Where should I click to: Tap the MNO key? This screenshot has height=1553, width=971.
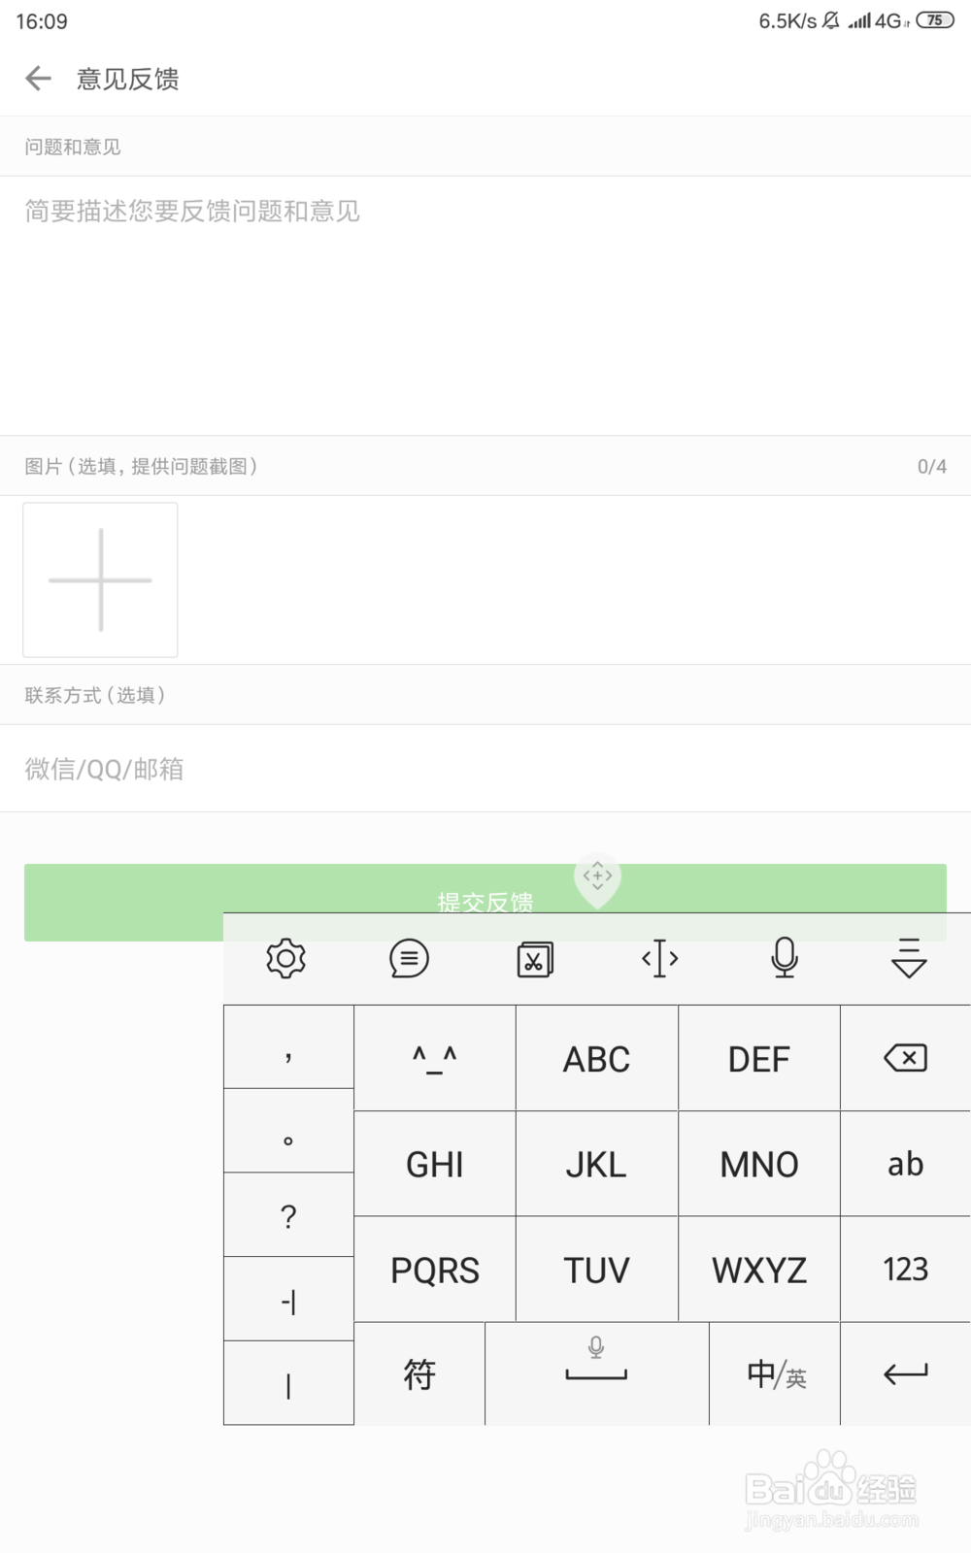coord(759,1164)
